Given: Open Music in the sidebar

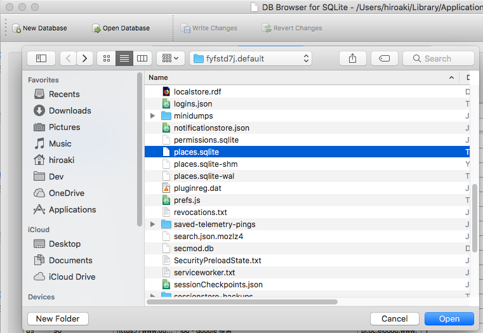Looking at the screenshot, I should 53,144.
